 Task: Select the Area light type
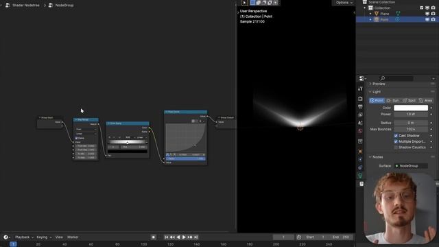click(425, 100)
